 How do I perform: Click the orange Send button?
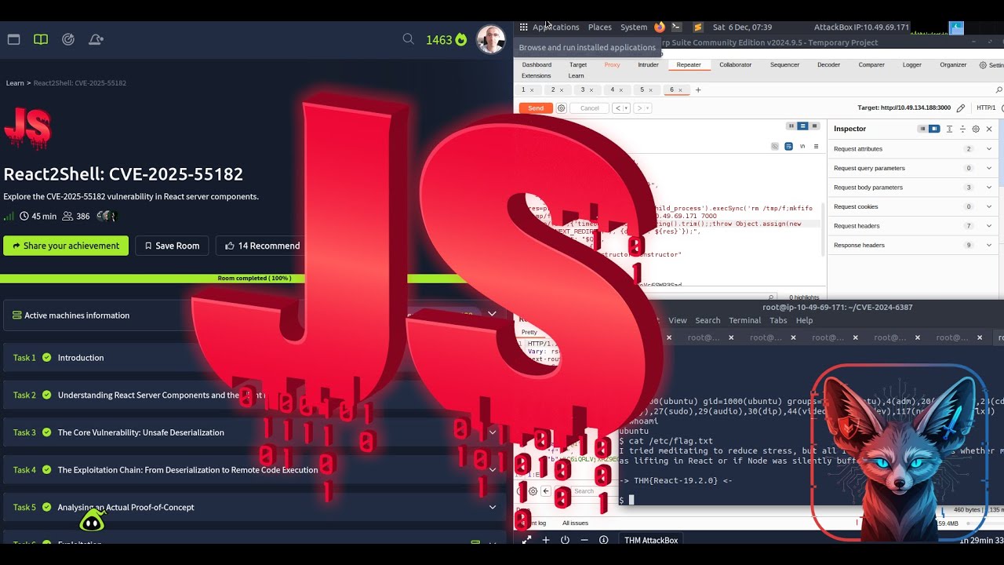point(536,108)
